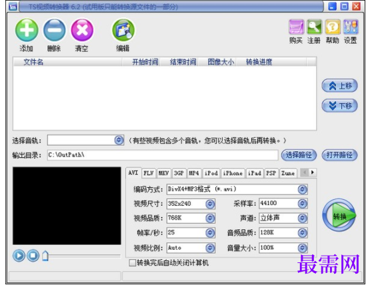Click the output directory C:\OutPath\ field
Image resolution: width=372 pixels, height=285 pixels.
pos(163,155)
